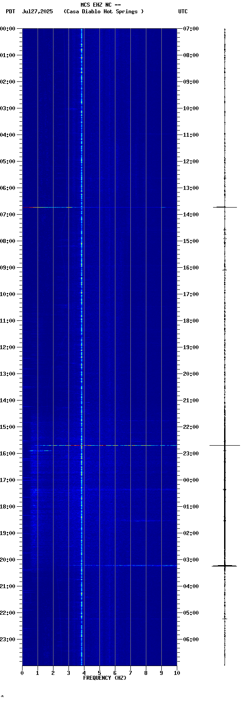This screenshot has height=701, width=244.
Task: Click the 03:00 PDT time label
Action: pyautogui.click(x=8, y=108)
